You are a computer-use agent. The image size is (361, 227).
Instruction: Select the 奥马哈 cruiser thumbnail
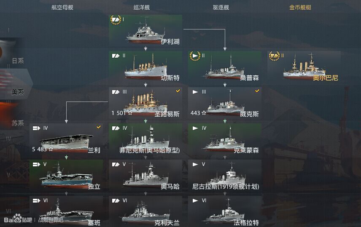coord(145,176)
